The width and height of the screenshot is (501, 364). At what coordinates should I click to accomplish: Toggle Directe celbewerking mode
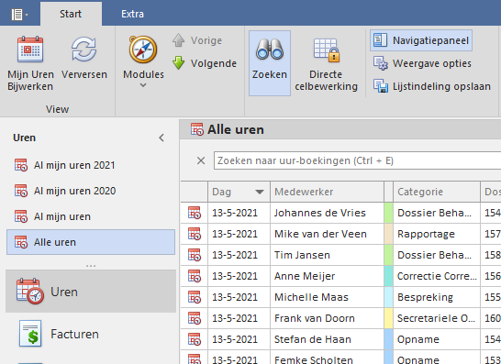(x=327, y=63)
